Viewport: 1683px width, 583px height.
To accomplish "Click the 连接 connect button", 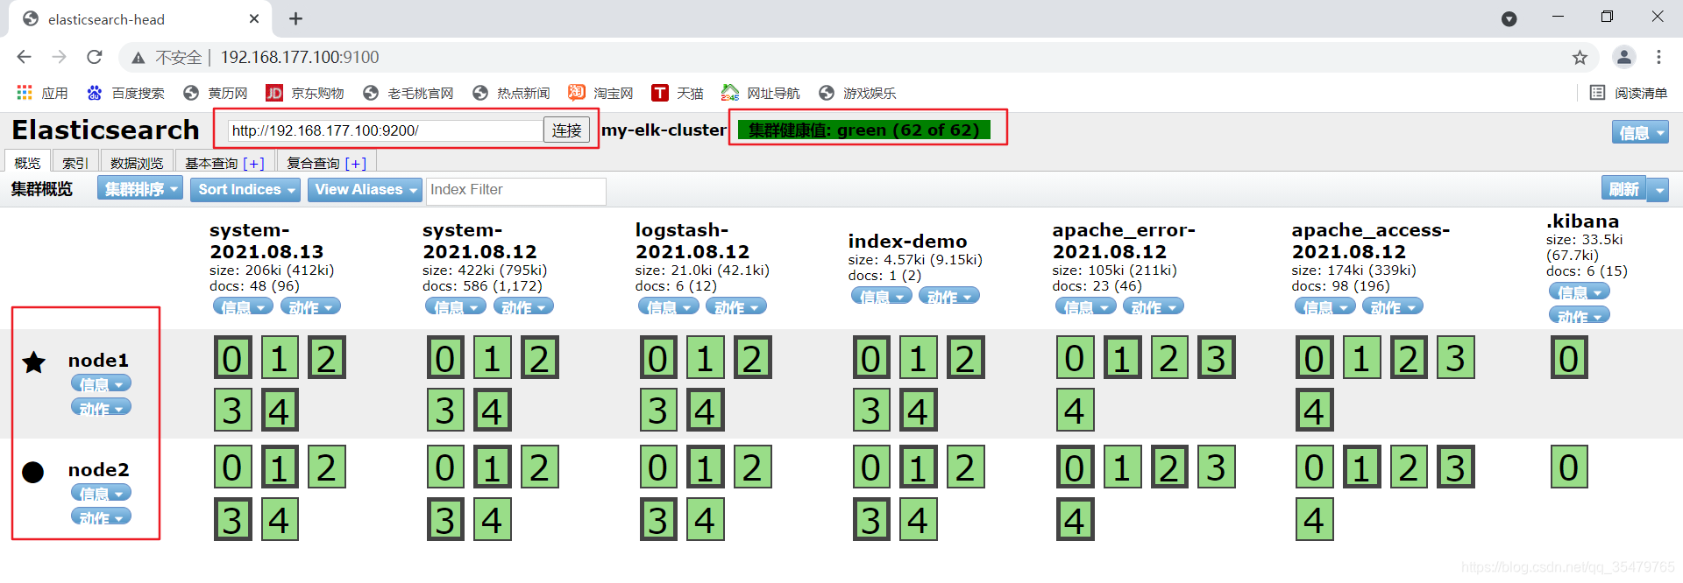I will tap(566, 130).
